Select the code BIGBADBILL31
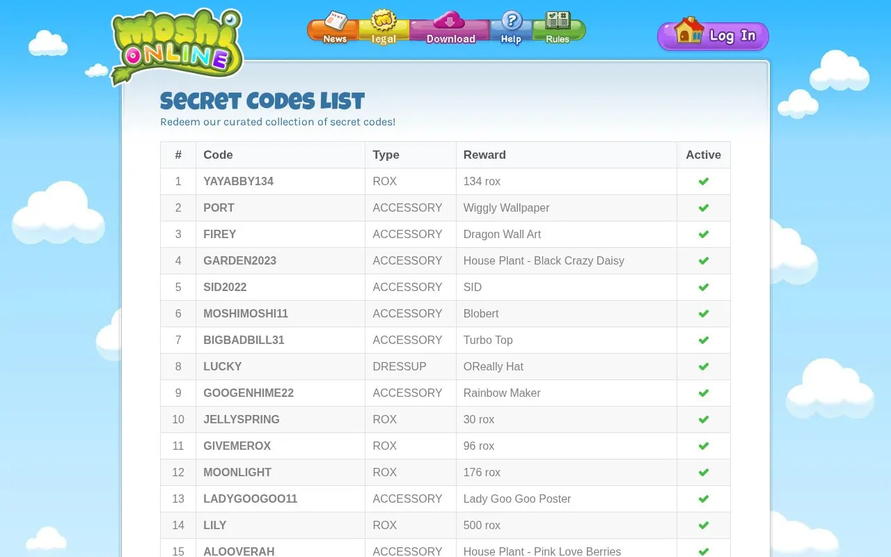The width and height of the screenshot is (891, 557). point(244,340)
